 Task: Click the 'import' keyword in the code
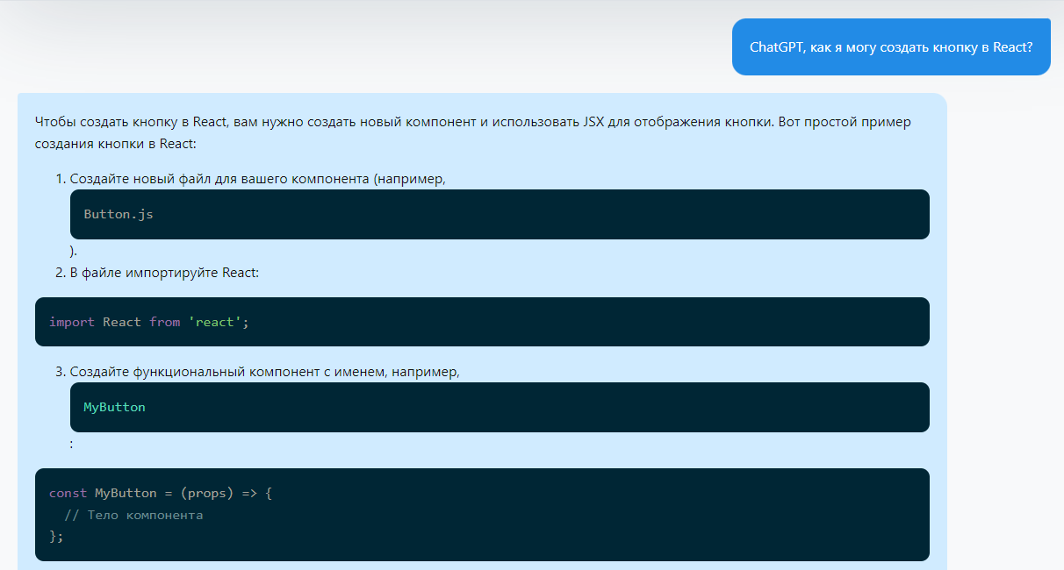click(x=71, y=322)
